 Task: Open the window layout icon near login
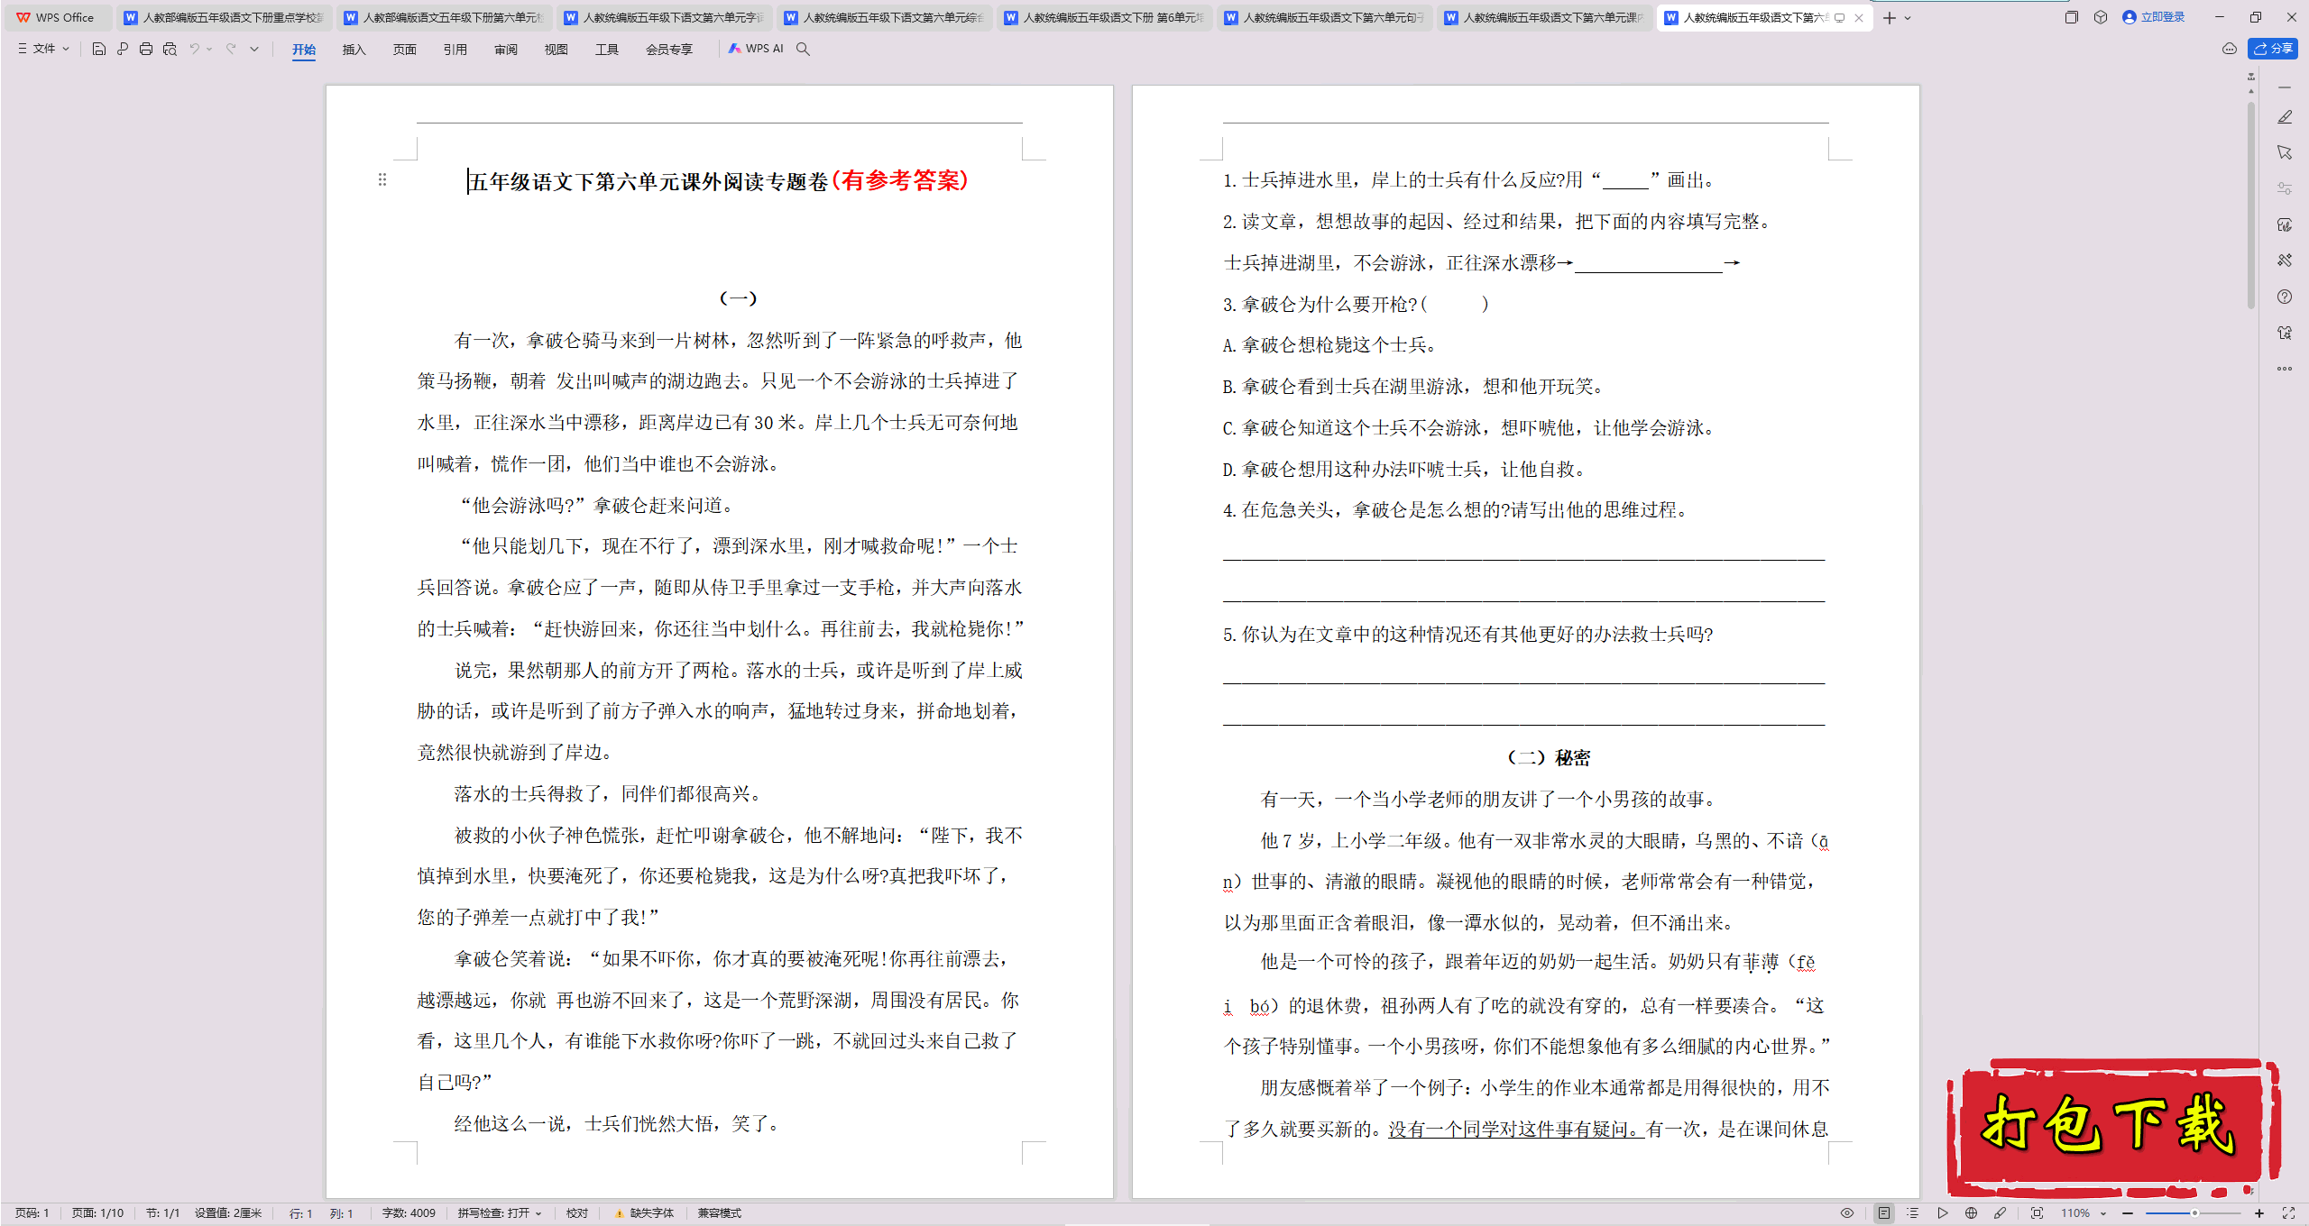tap(2071, 17)
